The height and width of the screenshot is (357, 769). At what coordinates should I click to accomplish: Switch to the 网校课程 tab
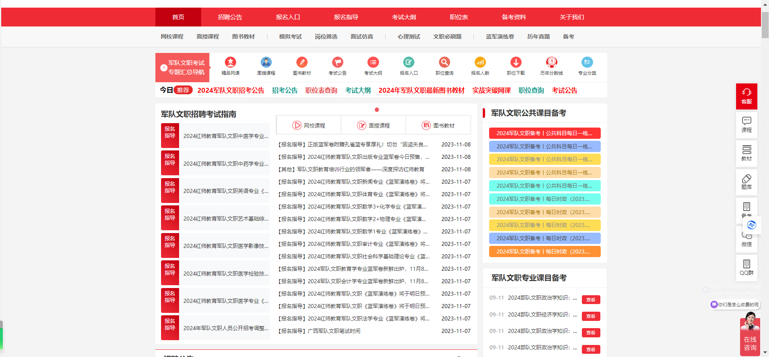click(x=308, y=126)
